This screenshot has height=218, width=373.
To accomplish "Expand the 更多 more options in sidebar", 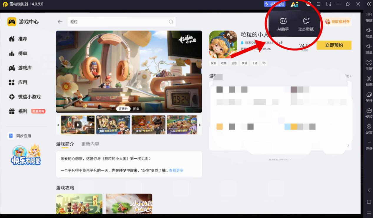I will click(x=369, y=145).
